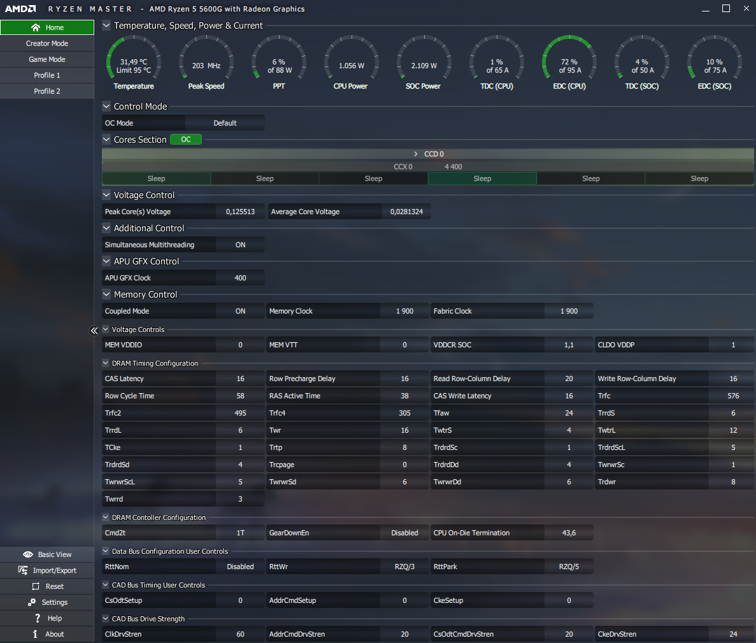The height and width of the screenshot is (643, 756).
Task: Select Profile 1
Action: coord(47,75)
